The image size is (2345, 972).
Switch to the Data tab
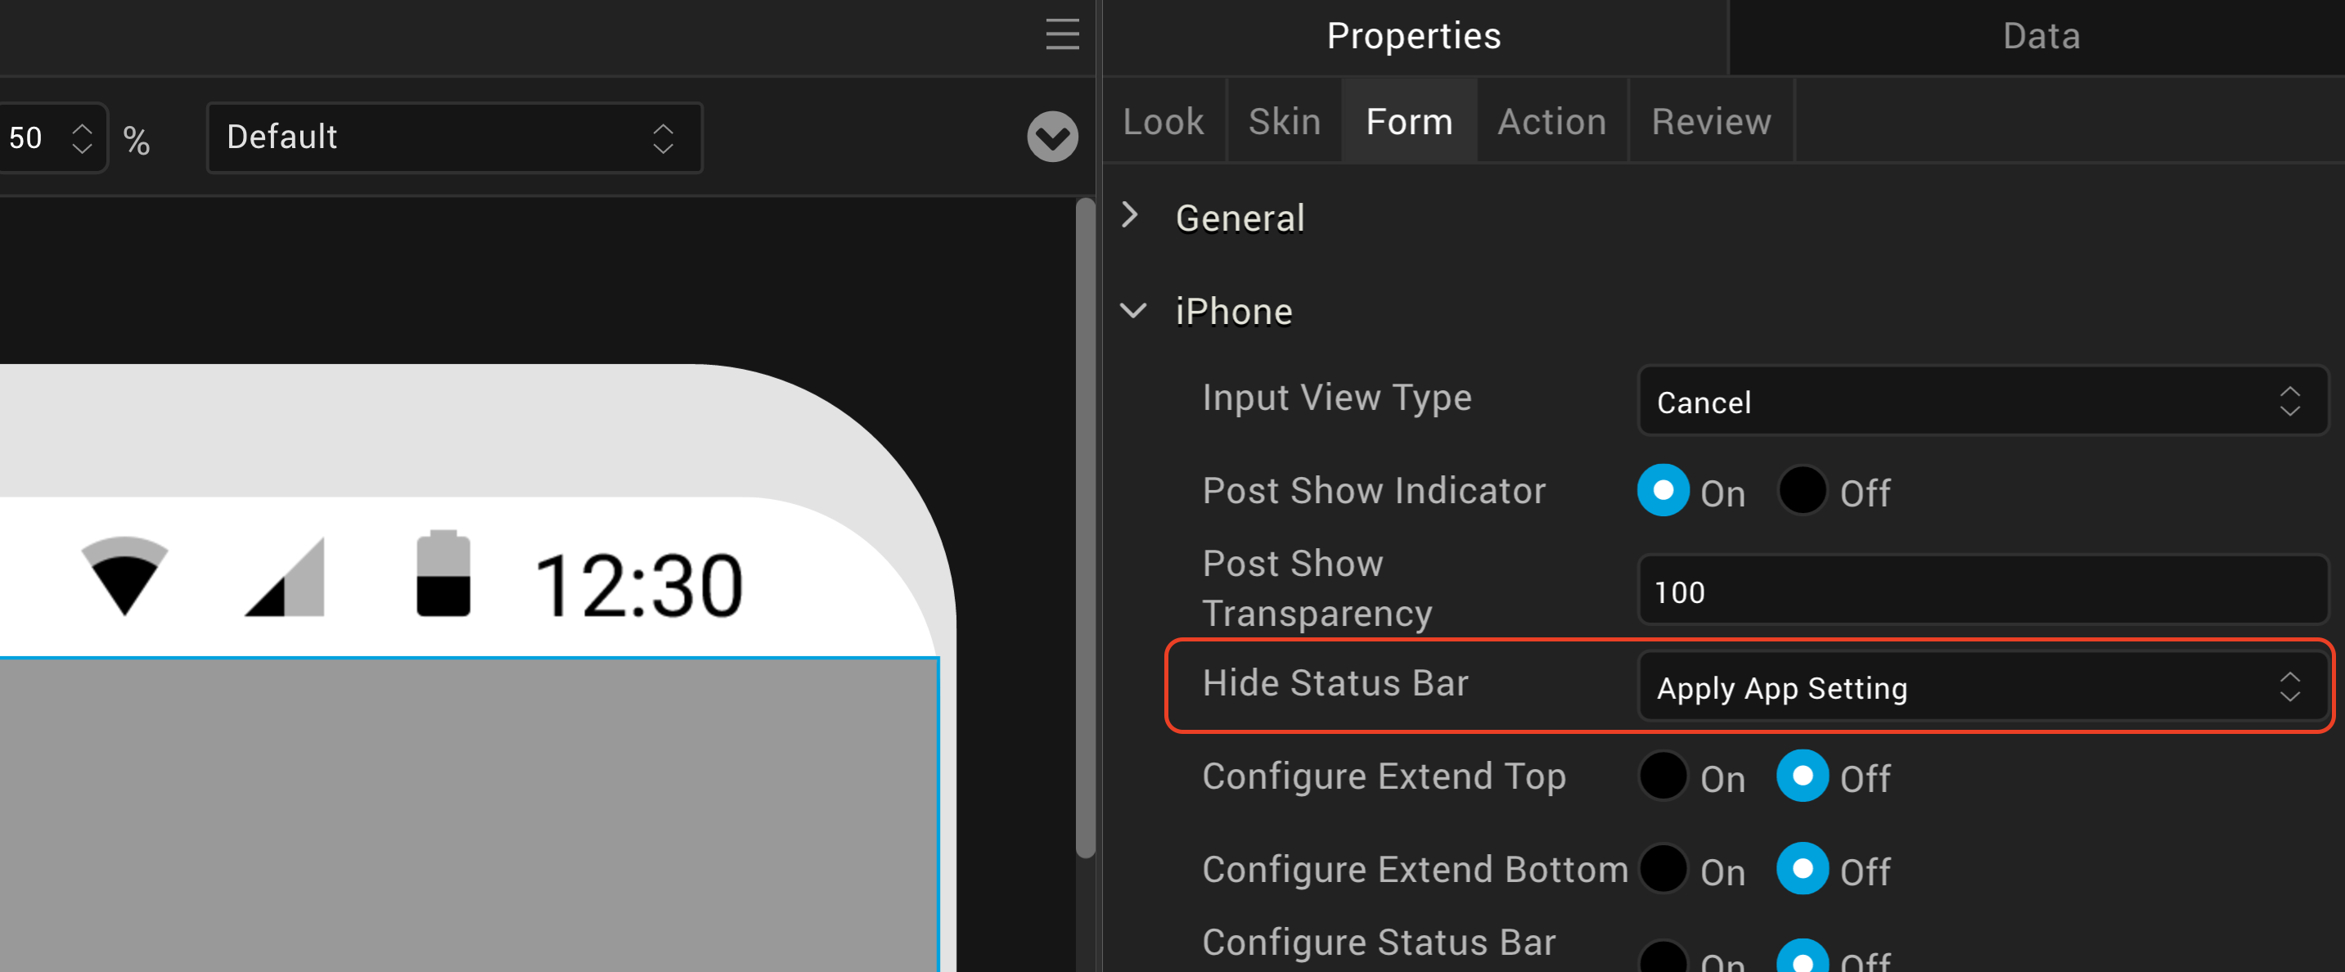coord(2039,35)
